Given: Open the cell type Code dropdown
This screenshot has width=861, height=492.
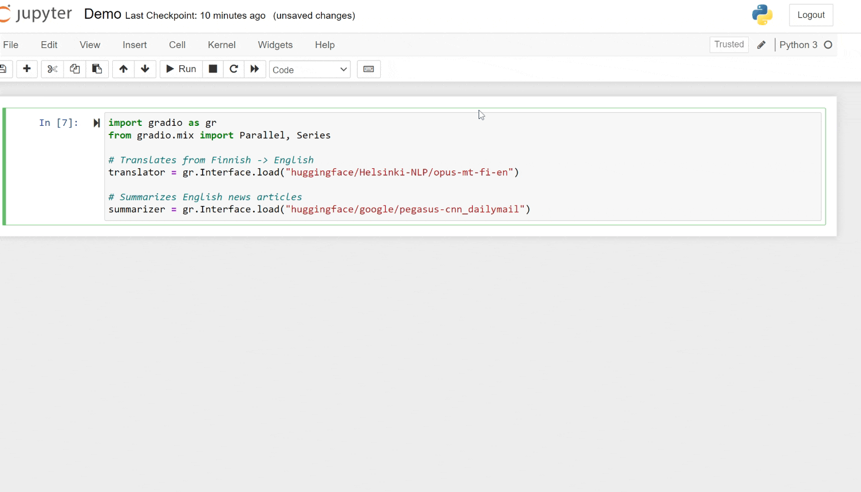Looking at the screenshot, I should click(x=310, y=70).
